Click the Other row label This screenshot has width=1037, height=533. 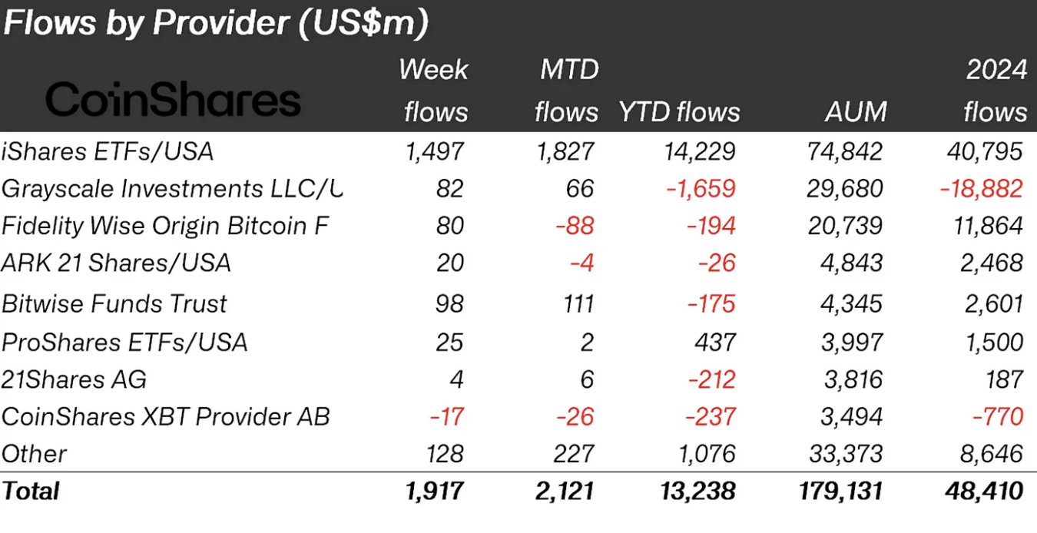click(35, 454)
